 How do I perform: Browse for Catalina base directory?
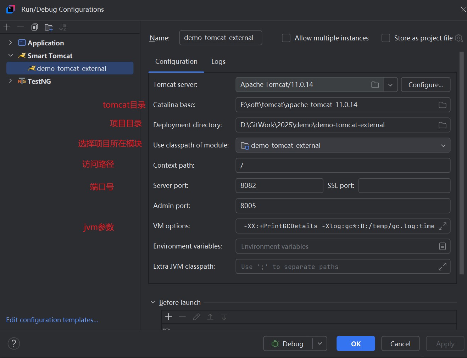click(442, 105)
